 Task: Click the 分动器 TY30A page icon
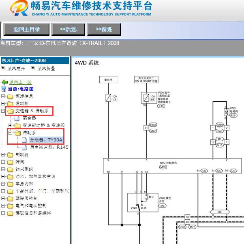coord(24,140)
